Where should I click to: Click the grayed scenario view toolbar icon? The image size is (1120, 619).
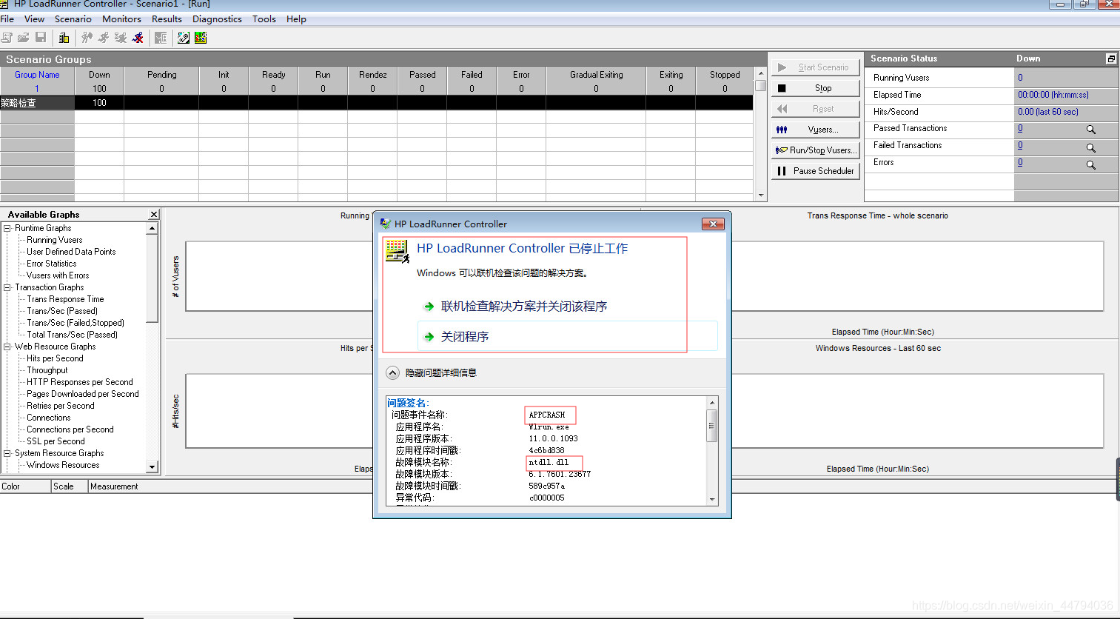coord(161,38)
